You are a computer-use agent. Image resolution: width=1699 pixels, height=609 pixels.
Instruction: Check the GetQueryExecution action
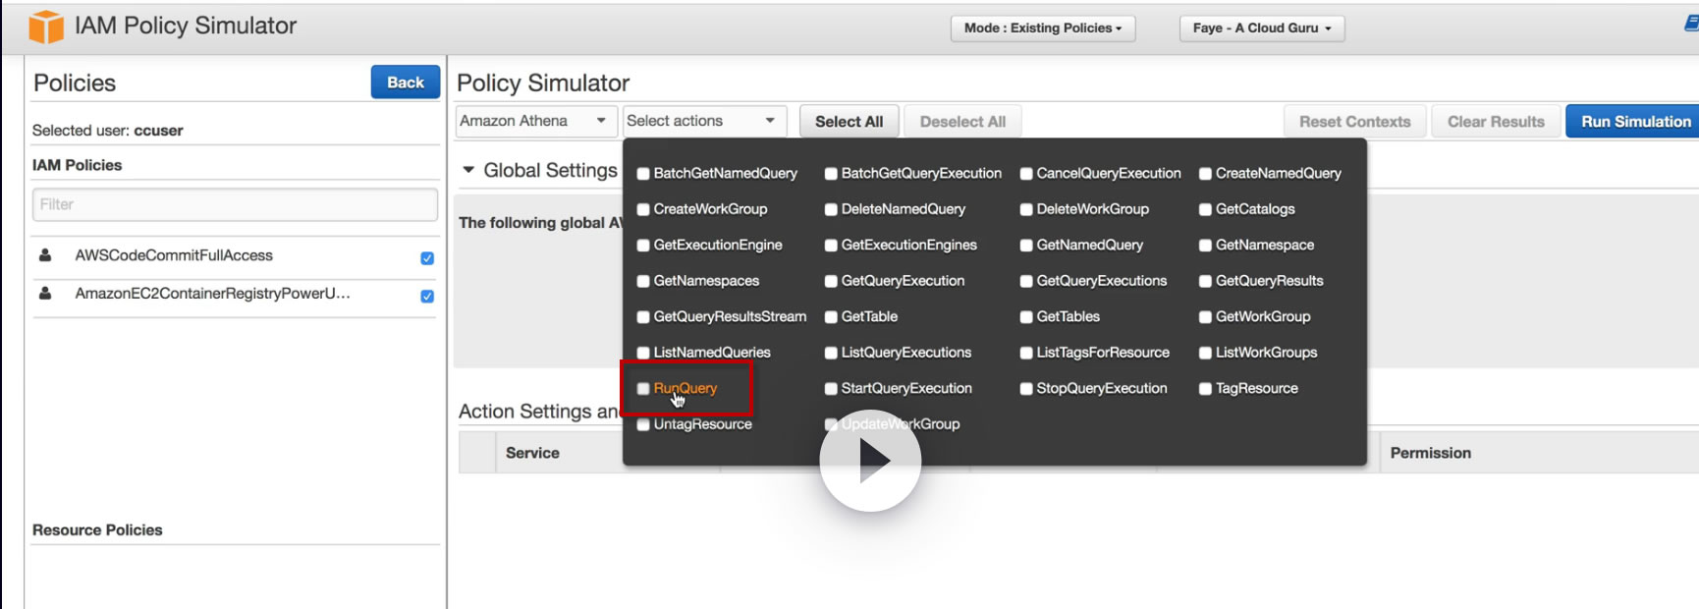click(x=831, y=281)
